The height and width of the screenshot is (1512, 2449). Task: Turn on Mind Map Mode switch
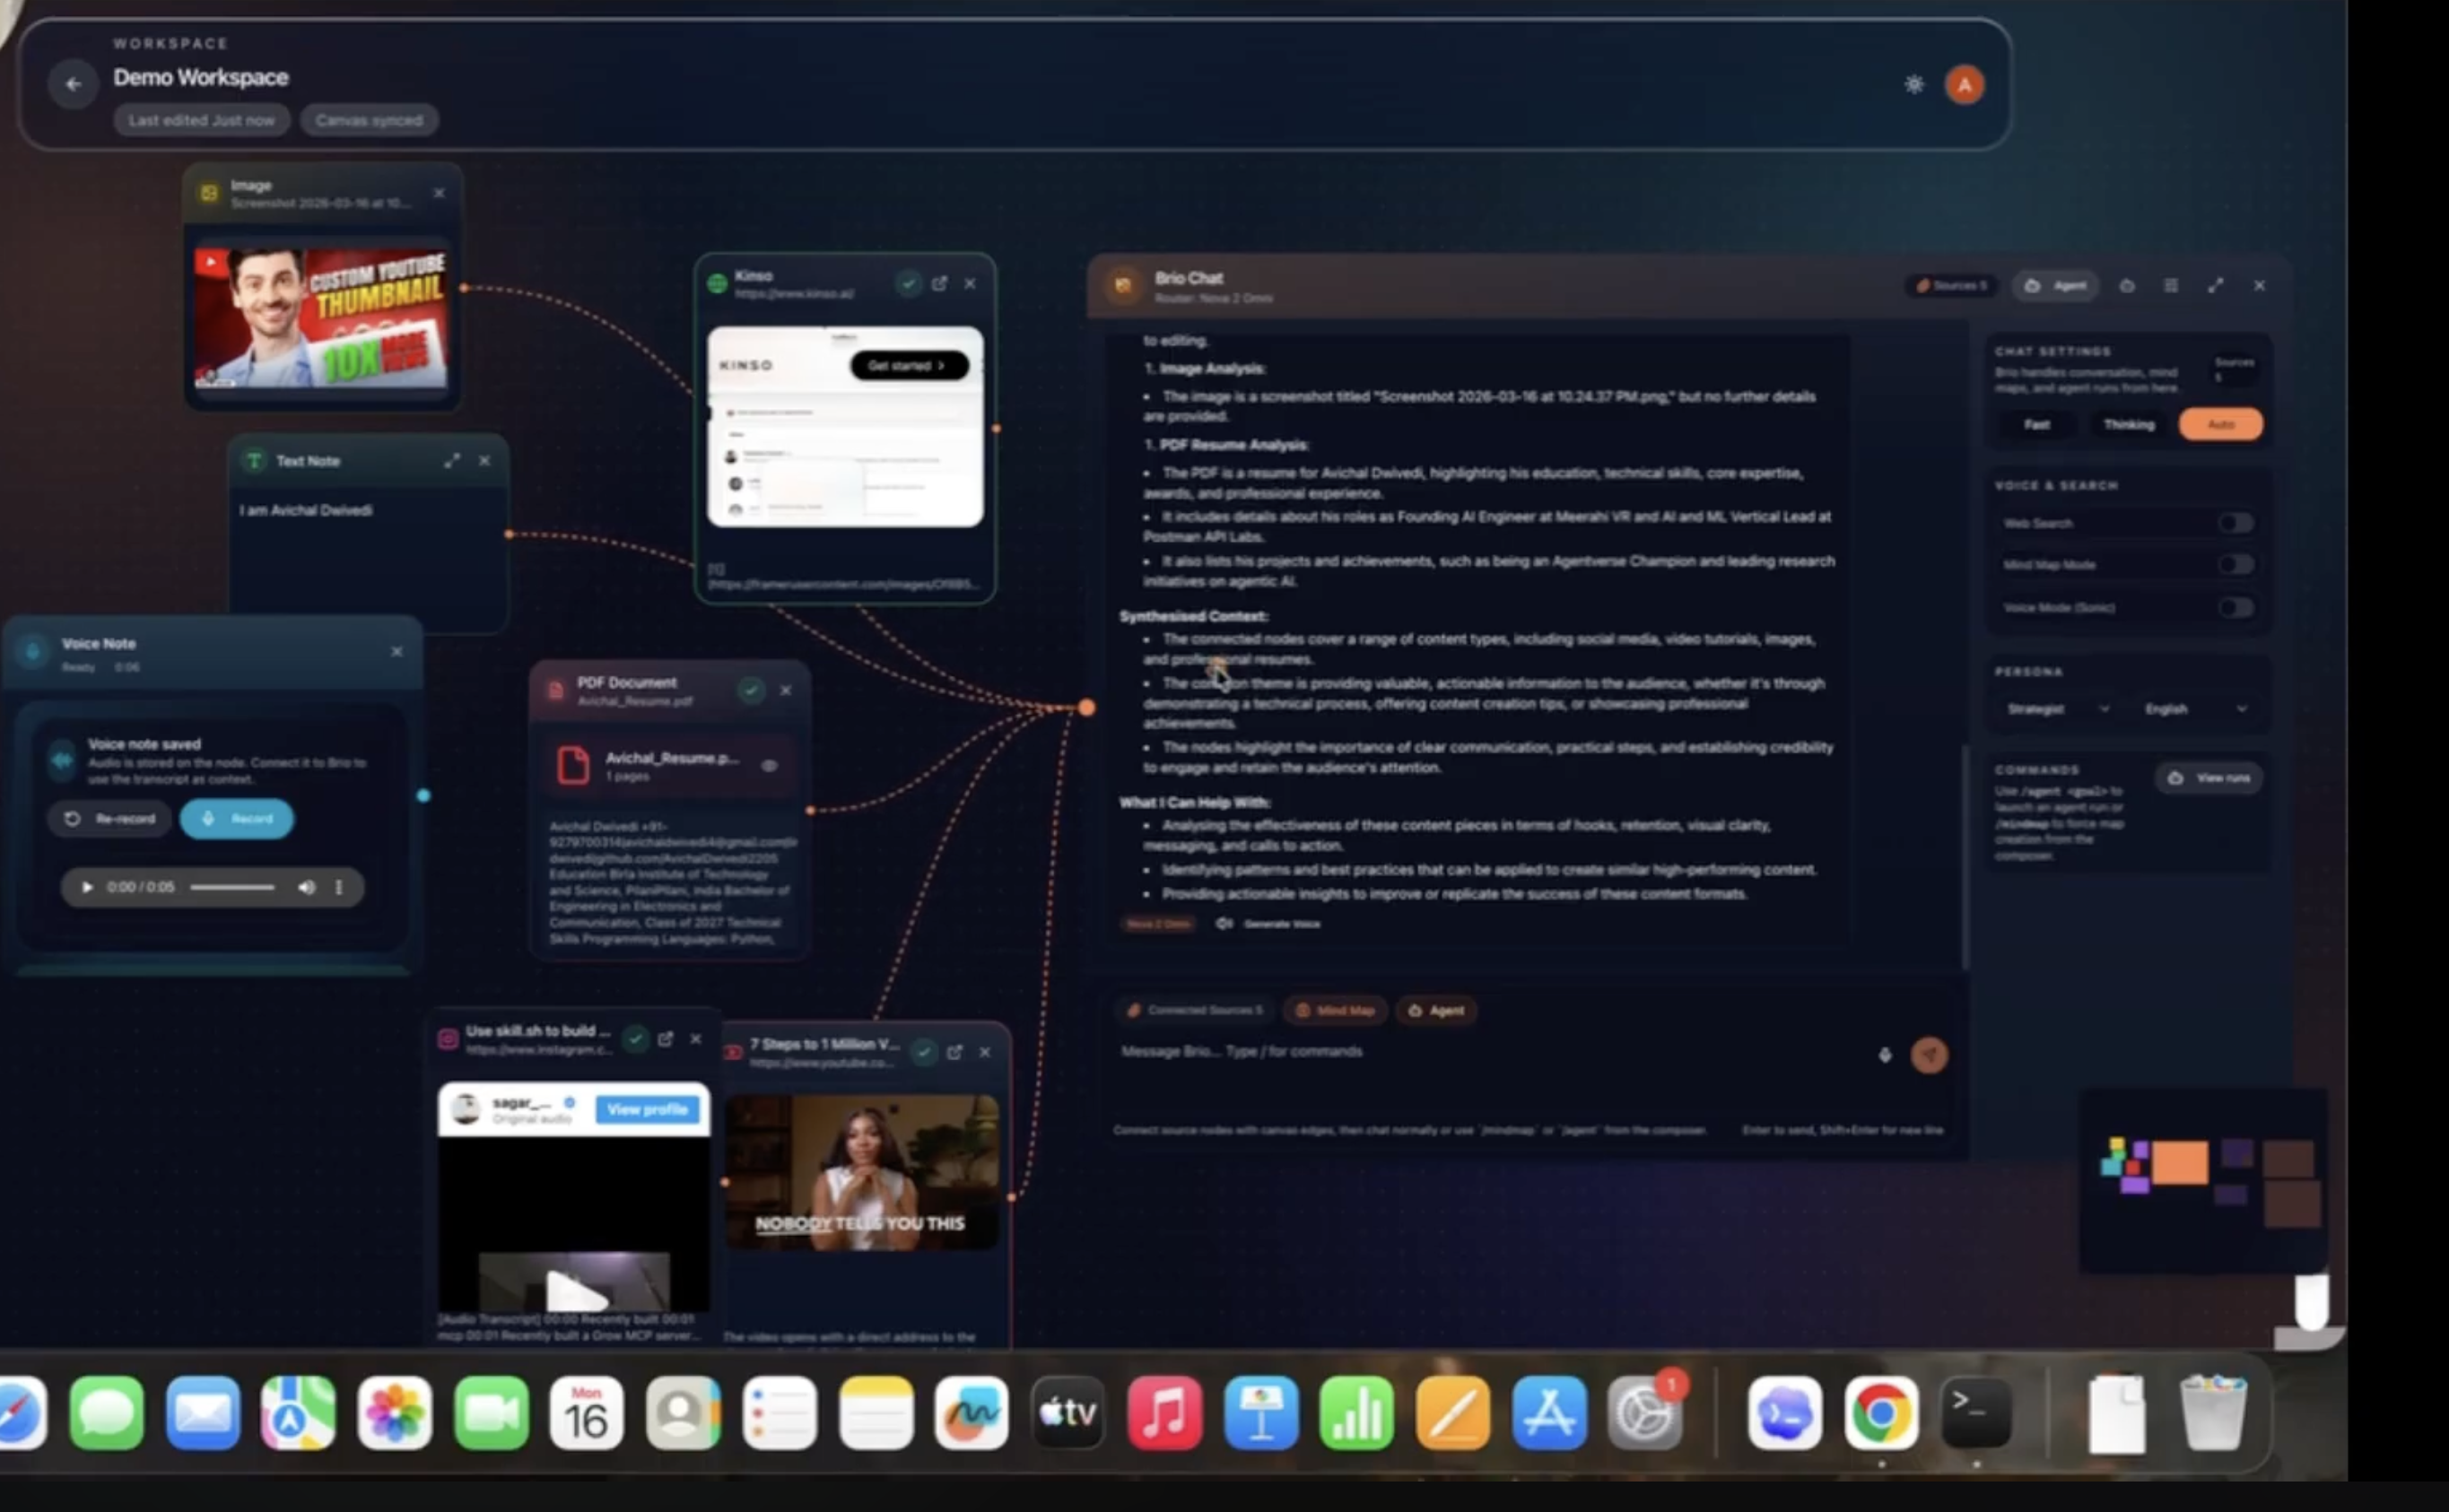(2235, 565)
